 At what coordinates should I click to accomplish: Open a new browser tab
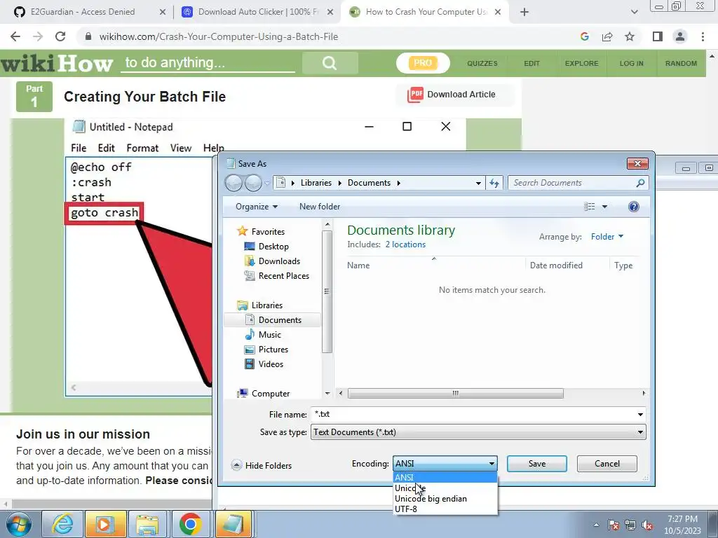(x=524, y=12)
